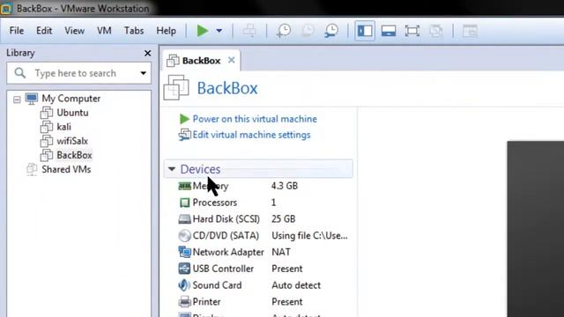Select Shared VMs in the library
This screenshot has width=564, height=317.
coord(66,170)
